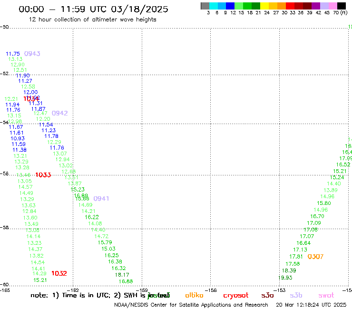The height and width of the screenshot is (309, 352).
Task: Click the black 70 ft legend swatch
Action: pos(341,6)
